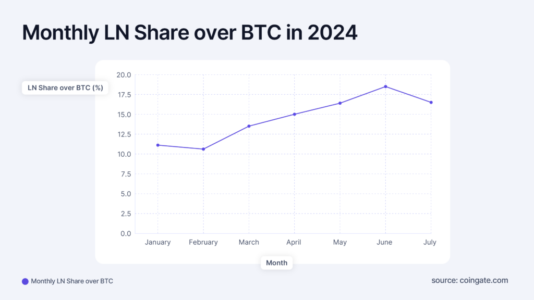
Task: Click the February x-axis label
Action: click(x=203, y=242)
